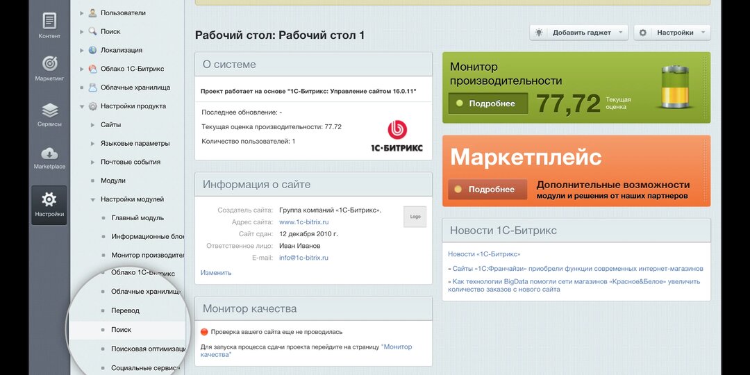Click the О системе gadget header

click(313, 64)
